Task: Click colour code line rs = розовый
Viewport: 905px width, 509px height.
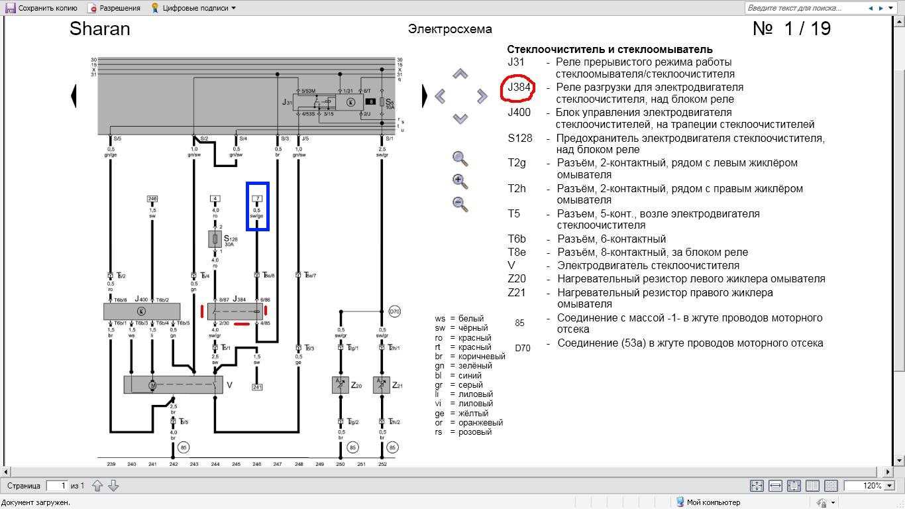Action: click(463, 432)
